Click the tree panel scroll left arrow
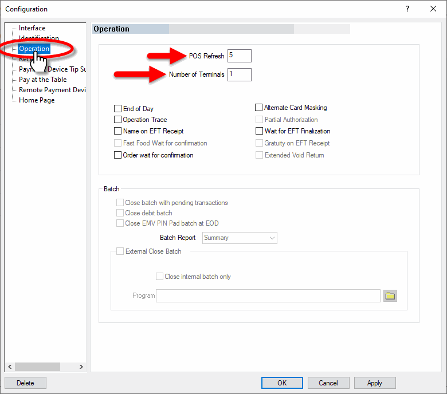The height and width of the screenshot is (394, 447). (10, 367)
